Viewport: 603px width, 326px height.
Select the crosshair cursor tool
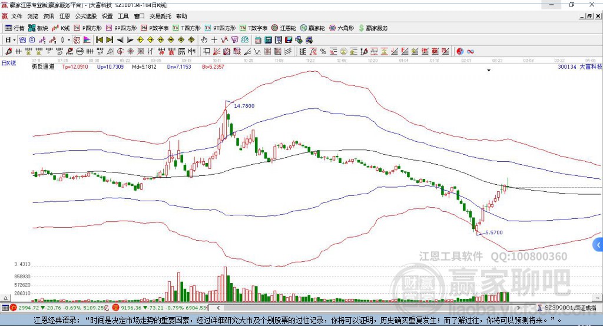coord(214,40)
